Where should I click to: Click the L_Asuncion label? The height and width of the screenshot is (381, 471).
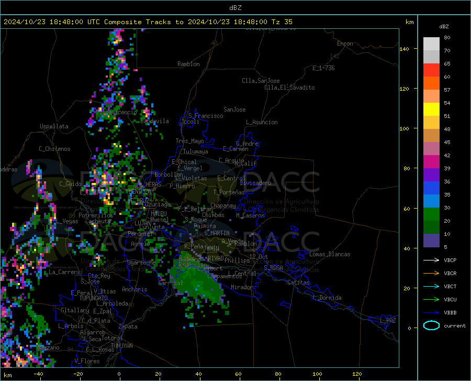click(x=262, y=122)
